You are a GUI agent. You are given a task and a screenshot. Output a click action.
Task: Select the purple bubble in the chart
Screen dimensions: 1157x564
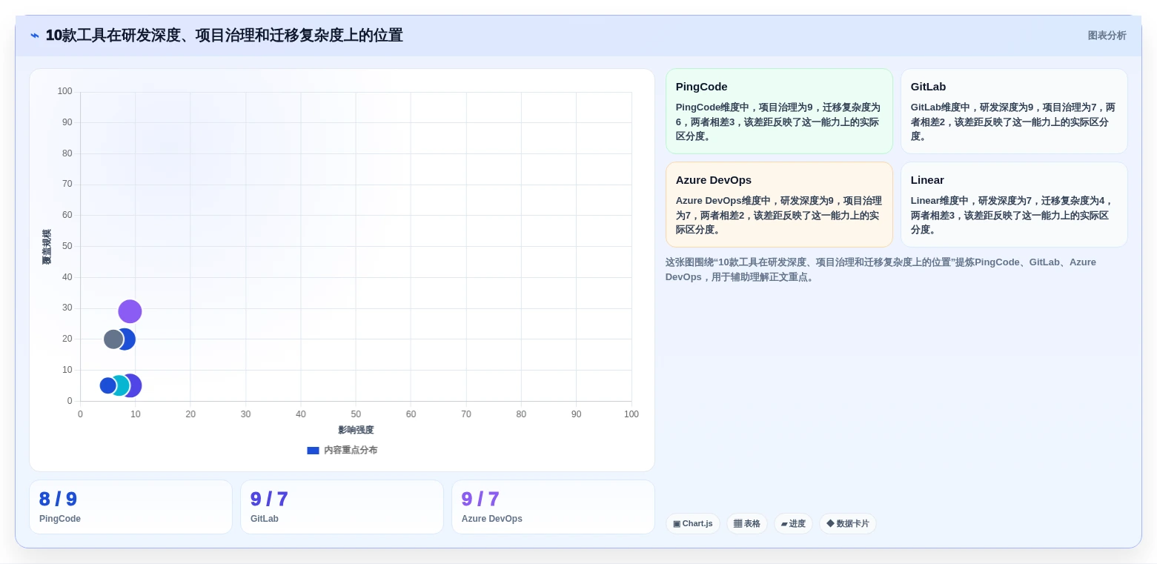(130, 311)
